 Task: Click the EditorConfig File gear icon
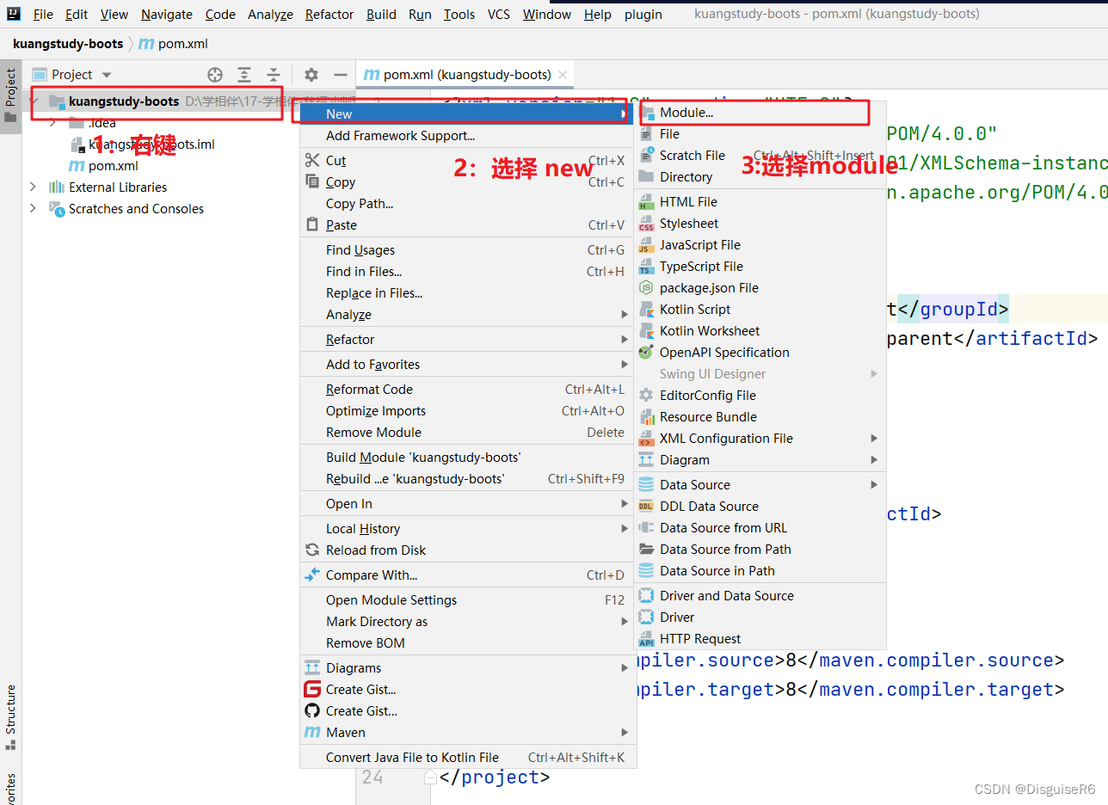click(x=646, y=396)
